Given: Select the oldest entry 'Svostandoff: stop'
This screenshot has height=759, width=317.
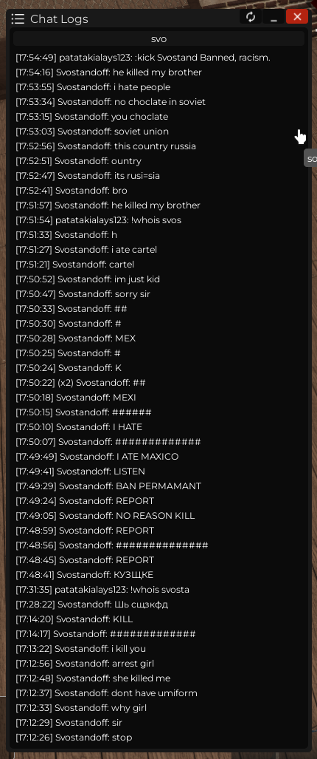Looking at the screenshot, I should click(x=74, y=738).
